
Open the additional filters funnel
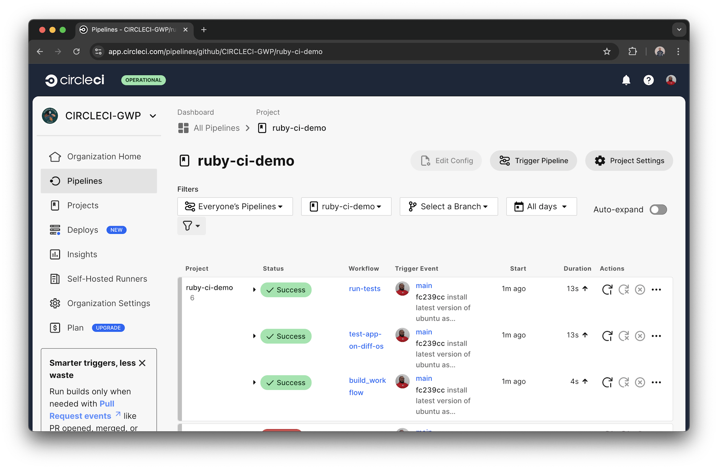click(x=191, y=226)
